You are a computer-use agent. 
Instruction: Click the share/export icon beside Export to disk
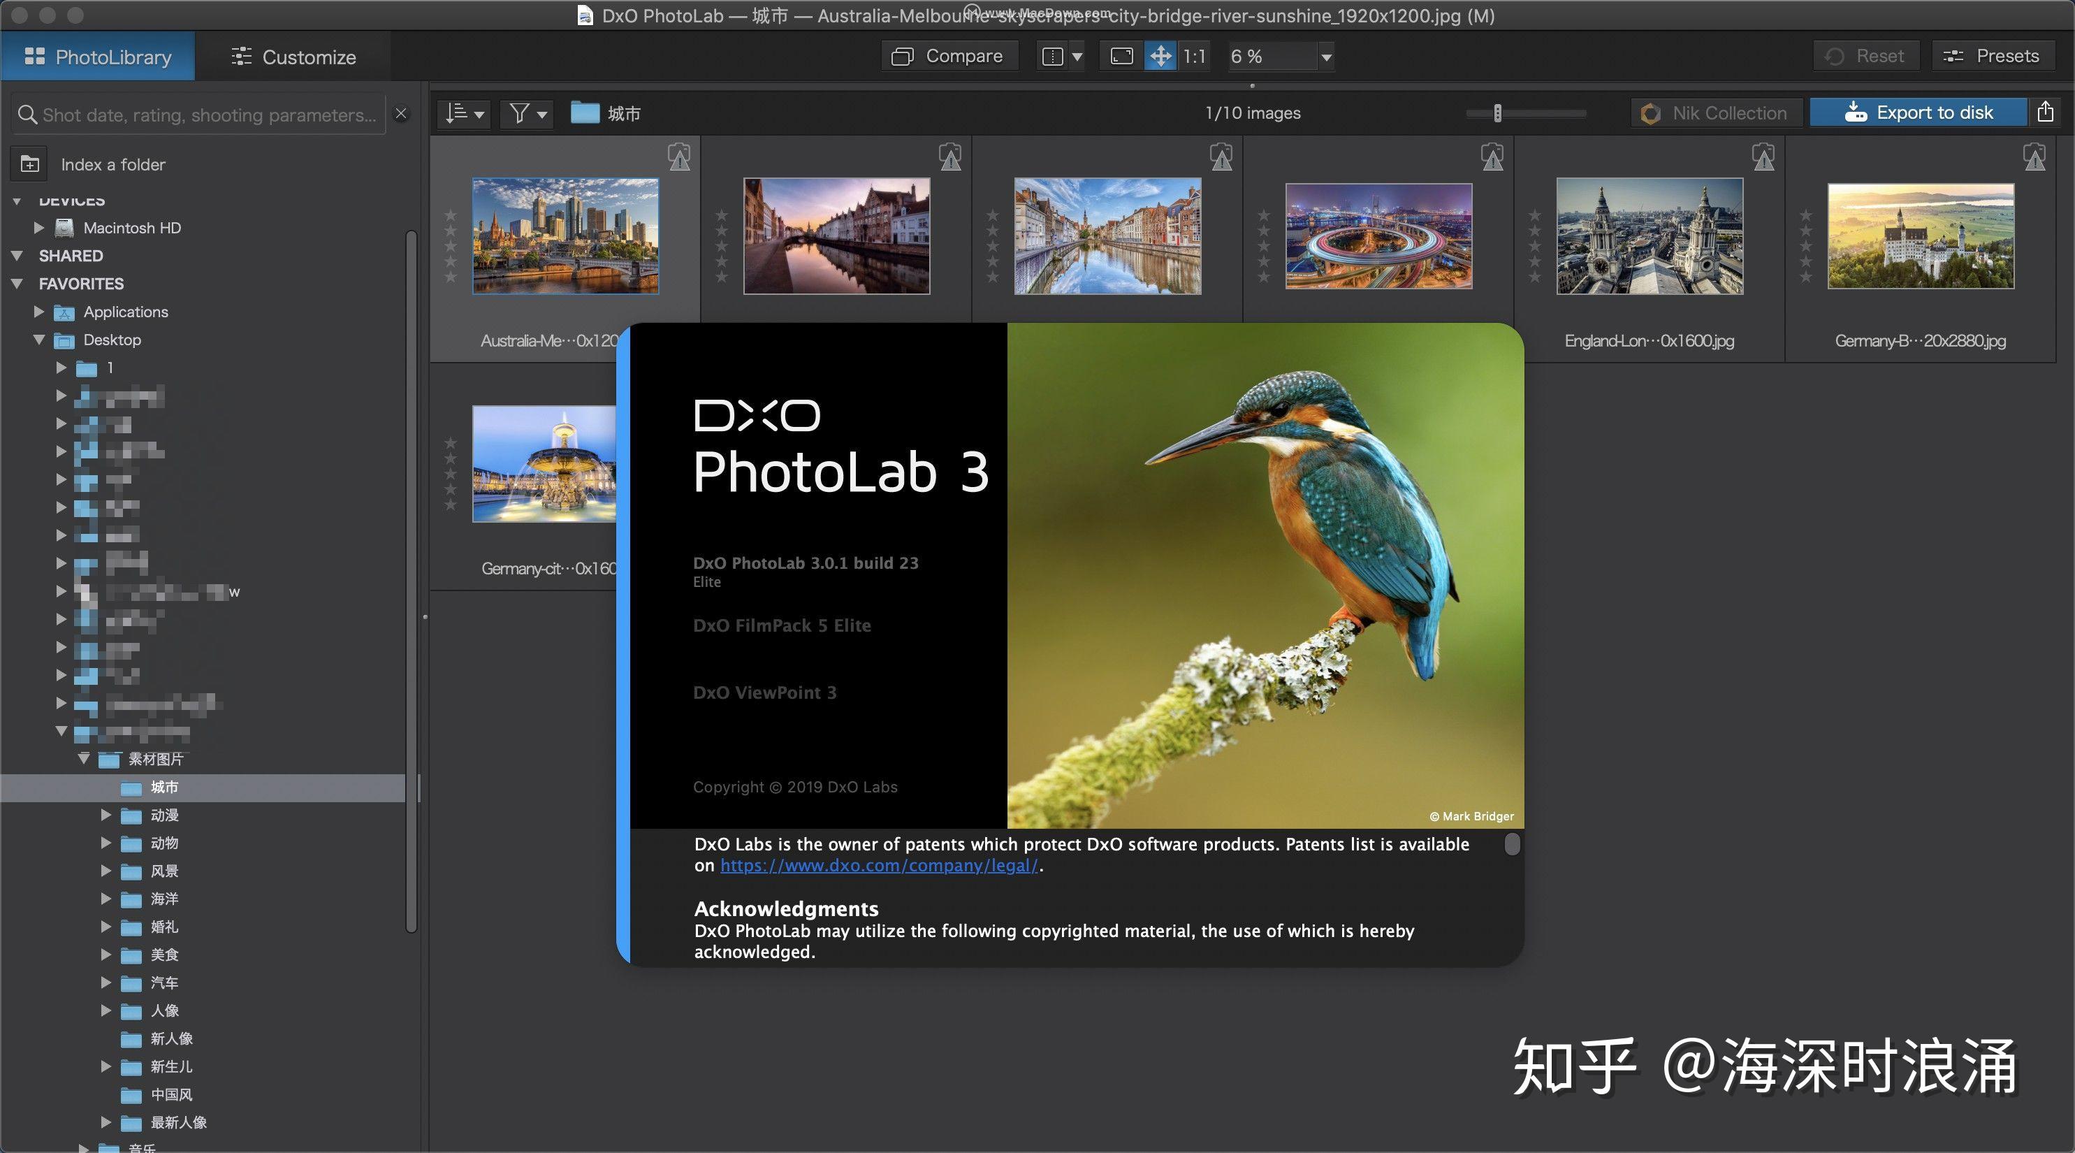(2045, 113)
